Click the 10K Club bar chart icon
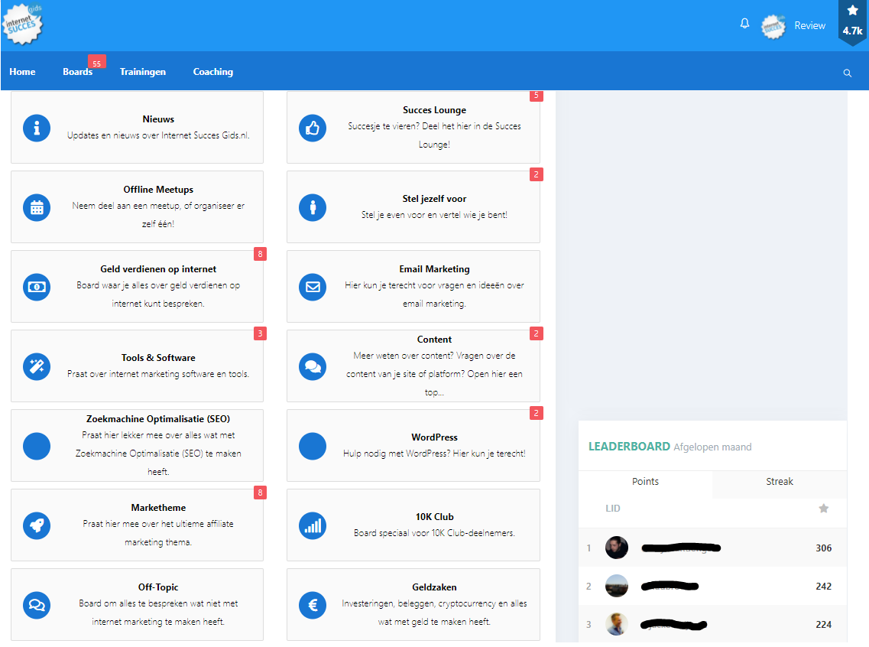Viewport: 869px width, 647px height. [312, 525]
